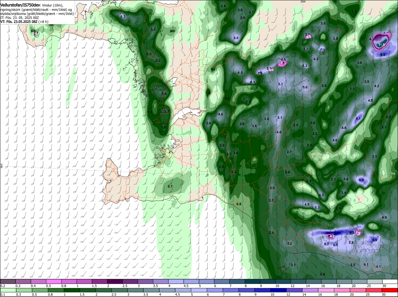The image size is (398, 297).
Task: Click the 7.9 precipitation value
Action: point(260,73)
